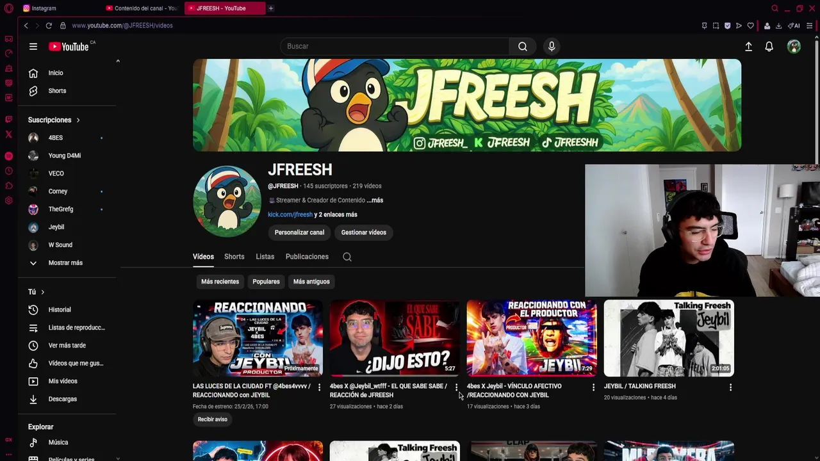This screenshot has width=820, height=461.
Task: Open options menu for JEYBIL / TALKING FREESH video
Action: [x=730, y=387]
